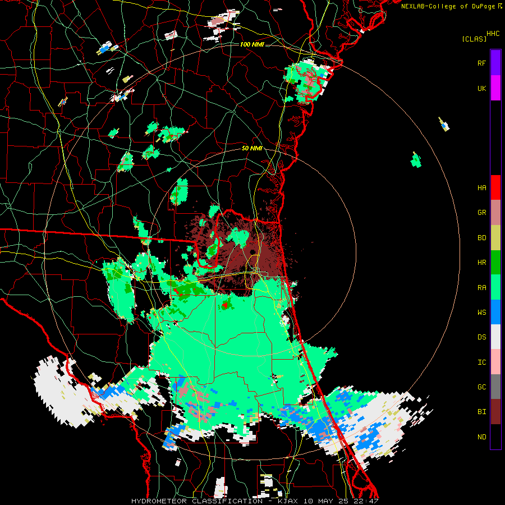The height and width of the screenshot is (505, 505).
Task: Click the UK legend label
Action: (x=481, y=88)
